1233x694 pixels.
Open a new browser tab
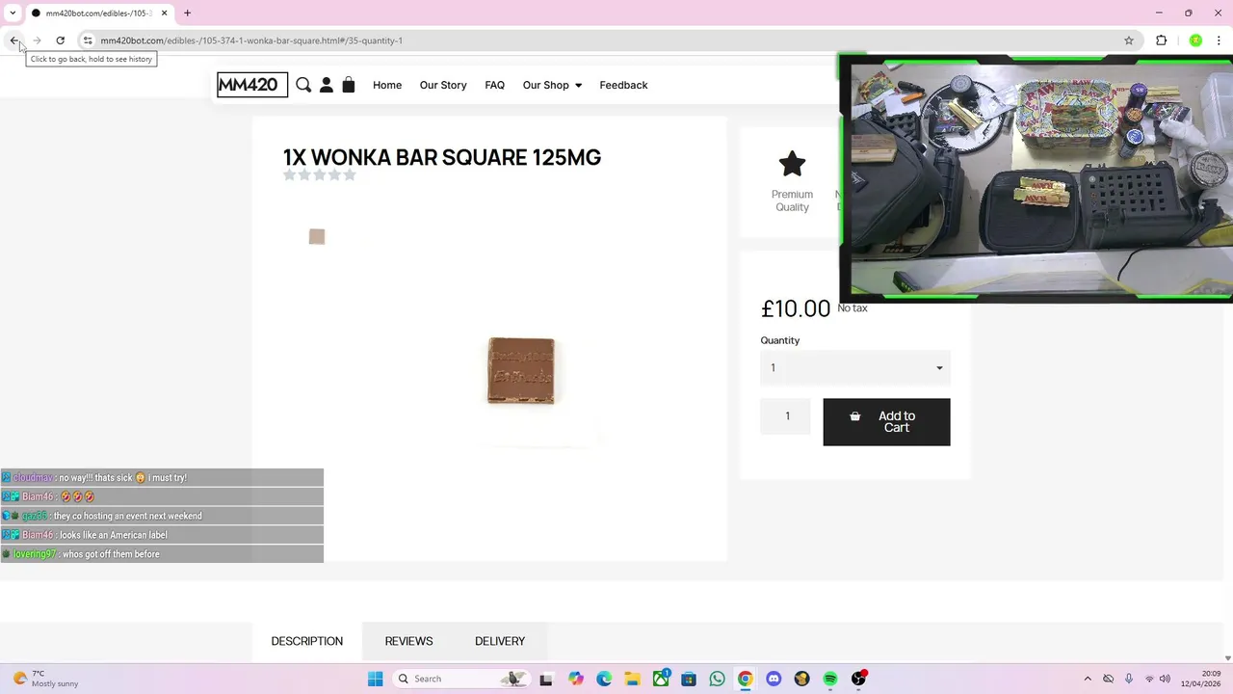tap(188, 13)
